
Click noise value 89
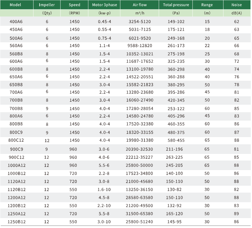[236, 214]
